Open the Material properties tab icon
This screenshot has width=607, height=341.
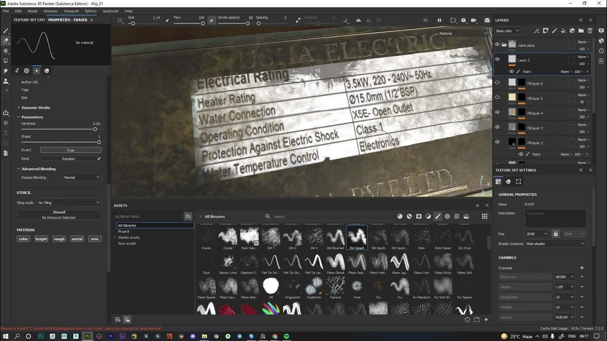click(46, 71)
